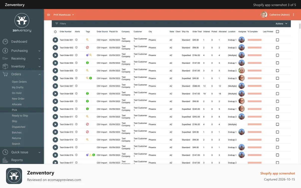The height and width of the screenshot is (188, 301).
Task: Click the magnifier tag on Test-Order-001
Action: [x=87, y=40]
